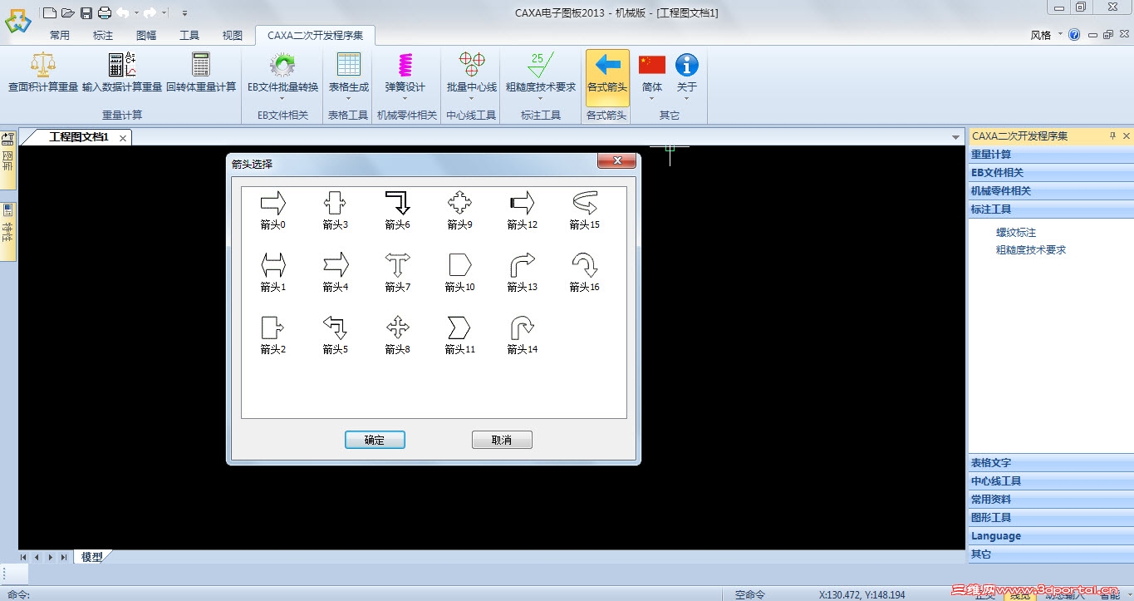Open 查面积计算重量 weight tool
Screen dimensions: 1134x601
coord(42,72)
